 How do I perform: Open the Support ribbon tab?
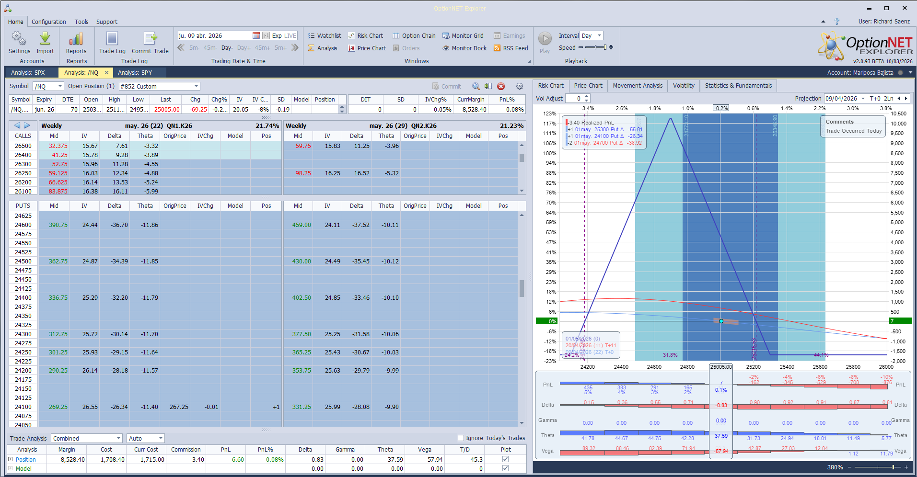point(107,22)
